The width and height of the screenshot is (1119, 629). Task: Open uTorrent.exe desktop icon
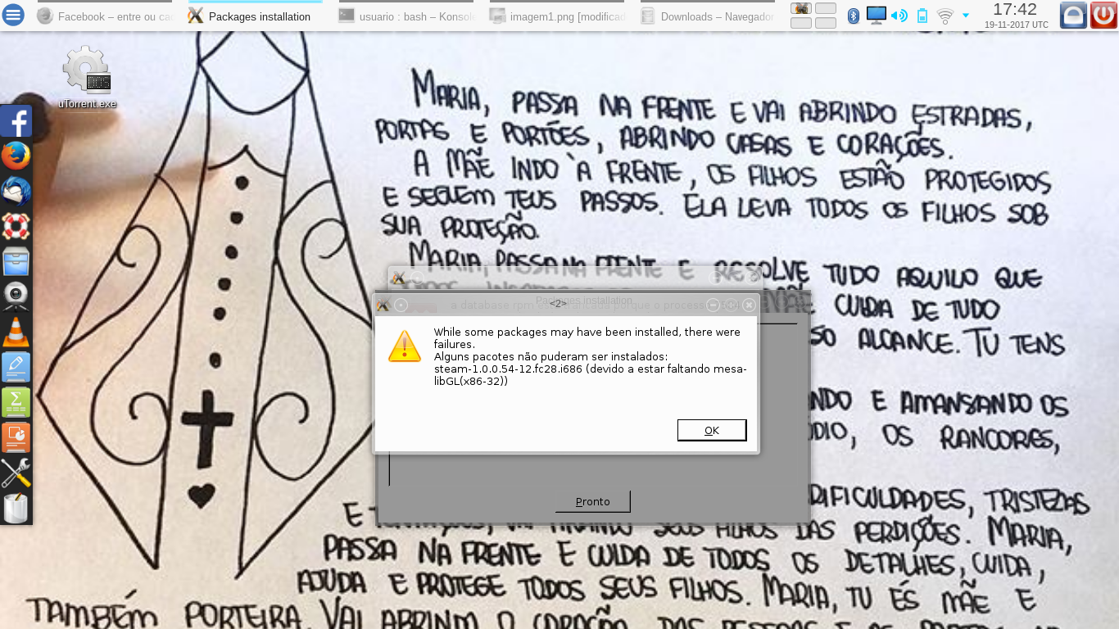pos(87,78)
